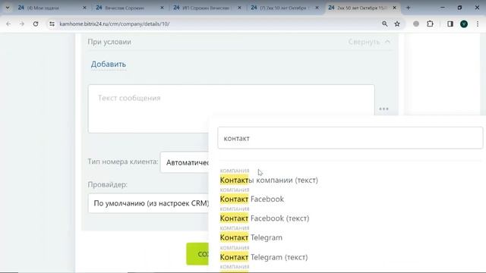Click the browser back arrow

click(8, 24)
